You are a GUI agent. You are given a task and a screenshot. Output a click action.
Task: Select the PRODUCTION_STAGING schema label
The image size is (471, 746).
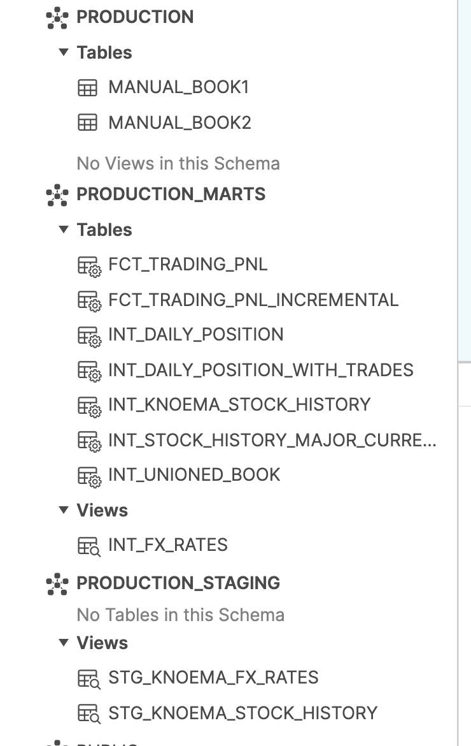(178, 583)
